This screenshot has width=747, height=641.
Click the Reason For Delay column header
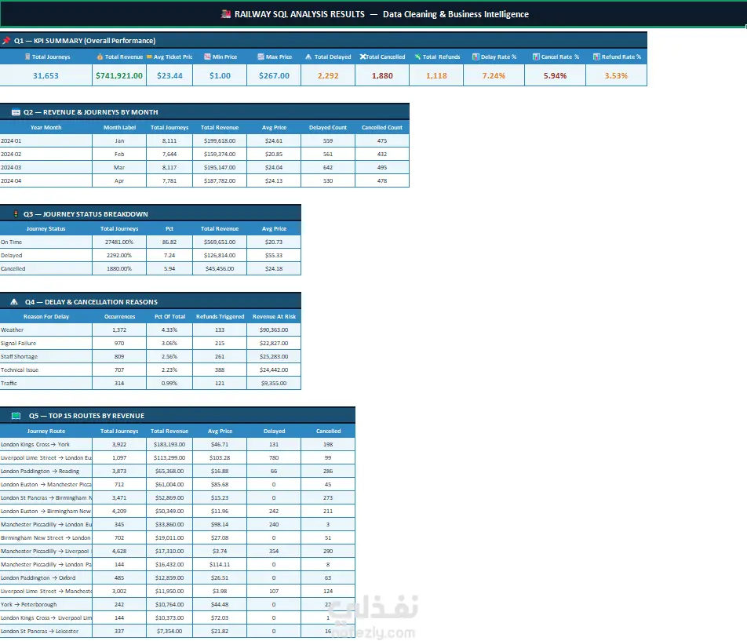(46, 317)
